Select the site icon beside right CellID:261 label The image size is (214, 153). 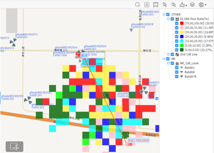144,90
